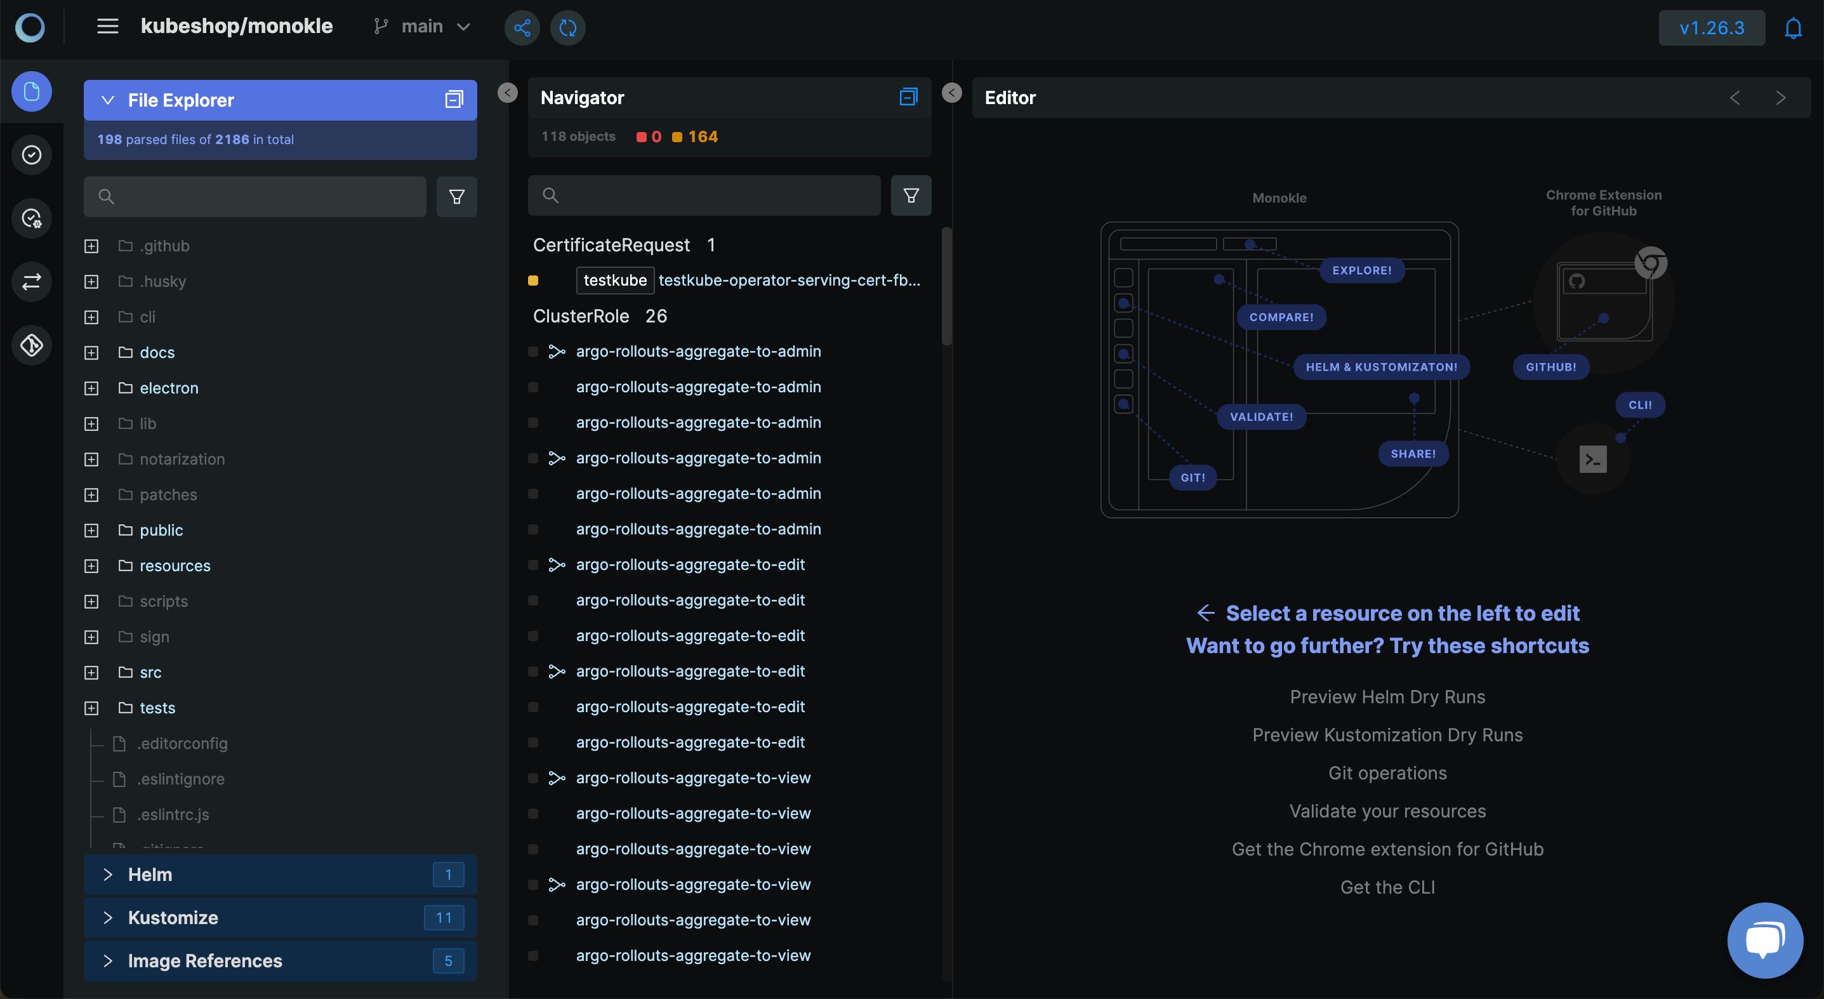
Task: Click the kubeshop/monokle project title
Action: pyautogui.click(x=237, y=26)
